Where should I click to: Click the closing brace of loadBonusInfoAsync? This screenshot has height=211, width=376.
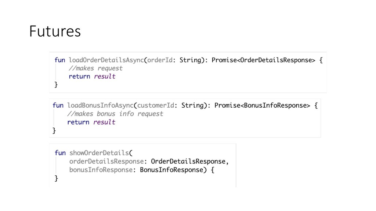(54, 130)
